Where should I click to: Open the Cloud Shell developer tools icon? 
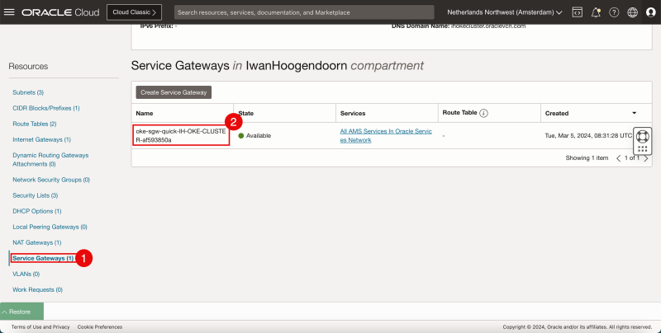[x=577, y=12]
